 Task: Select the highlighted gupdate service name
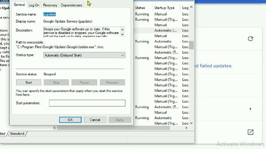[49, 14]
